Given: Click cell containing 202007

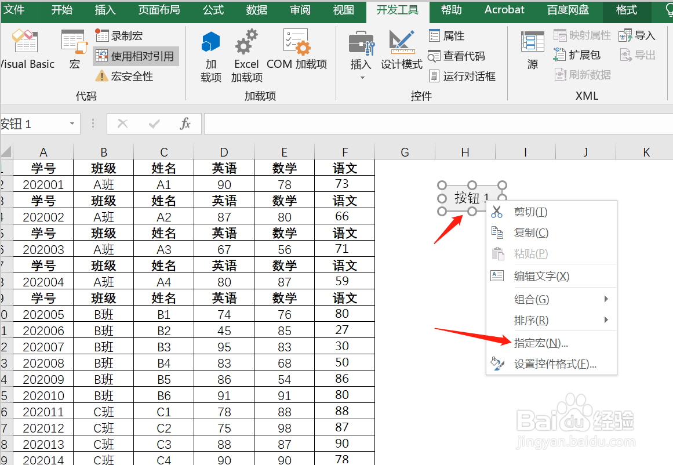Looking at the screenshot, I should click(x=43, y=347).
